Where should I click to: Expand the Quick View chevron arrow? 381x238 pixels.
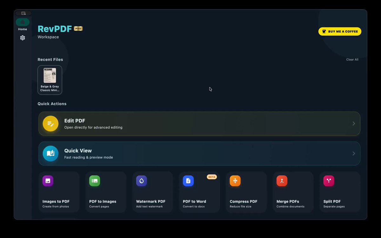pos(354,153)
